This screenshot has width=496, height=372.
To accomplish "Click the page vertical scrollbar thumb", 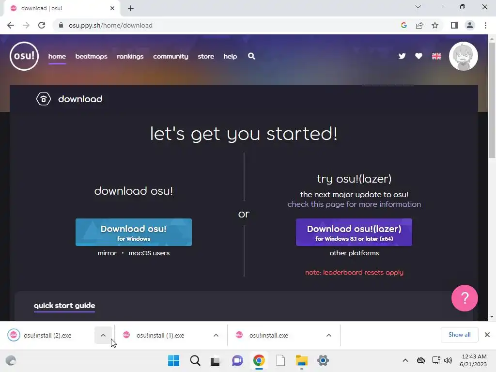I will pyautogui.click(x=492, y=100).
